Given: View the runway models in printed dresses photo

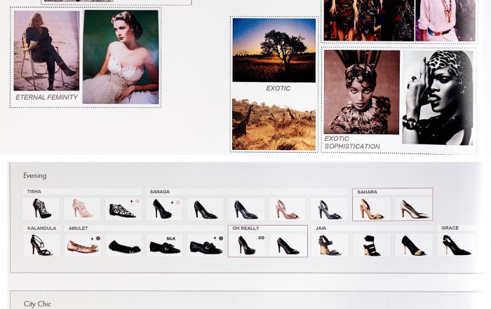Looking at the screenshot, I should tap(369, 20).
